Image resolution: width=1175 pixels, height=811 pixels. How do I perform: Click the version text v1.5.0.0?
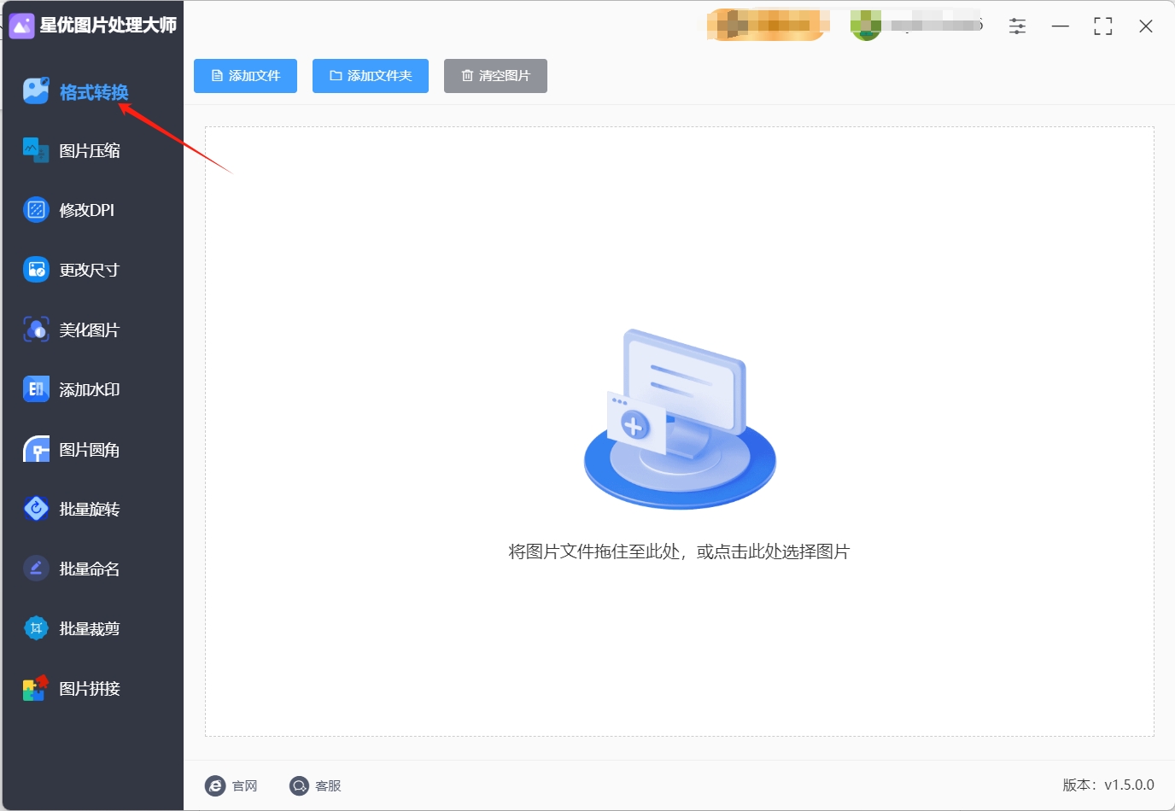coord(1129,785)
